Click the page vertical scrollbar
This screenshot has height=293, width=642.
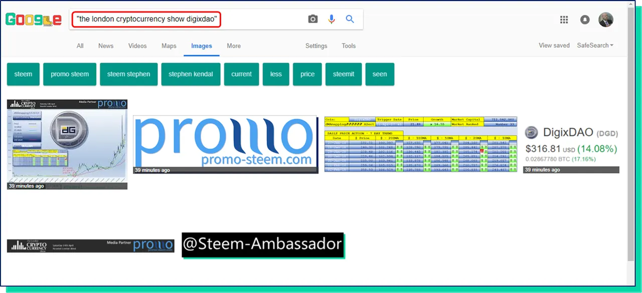[631, 135]
